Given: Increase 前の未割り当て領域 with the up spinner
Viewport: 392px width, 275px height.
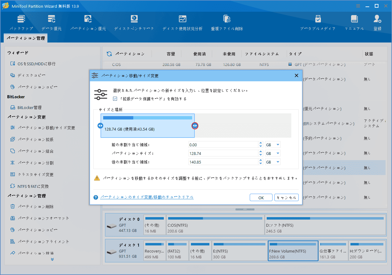Looking at the screenshot, I should click(261, 143).
